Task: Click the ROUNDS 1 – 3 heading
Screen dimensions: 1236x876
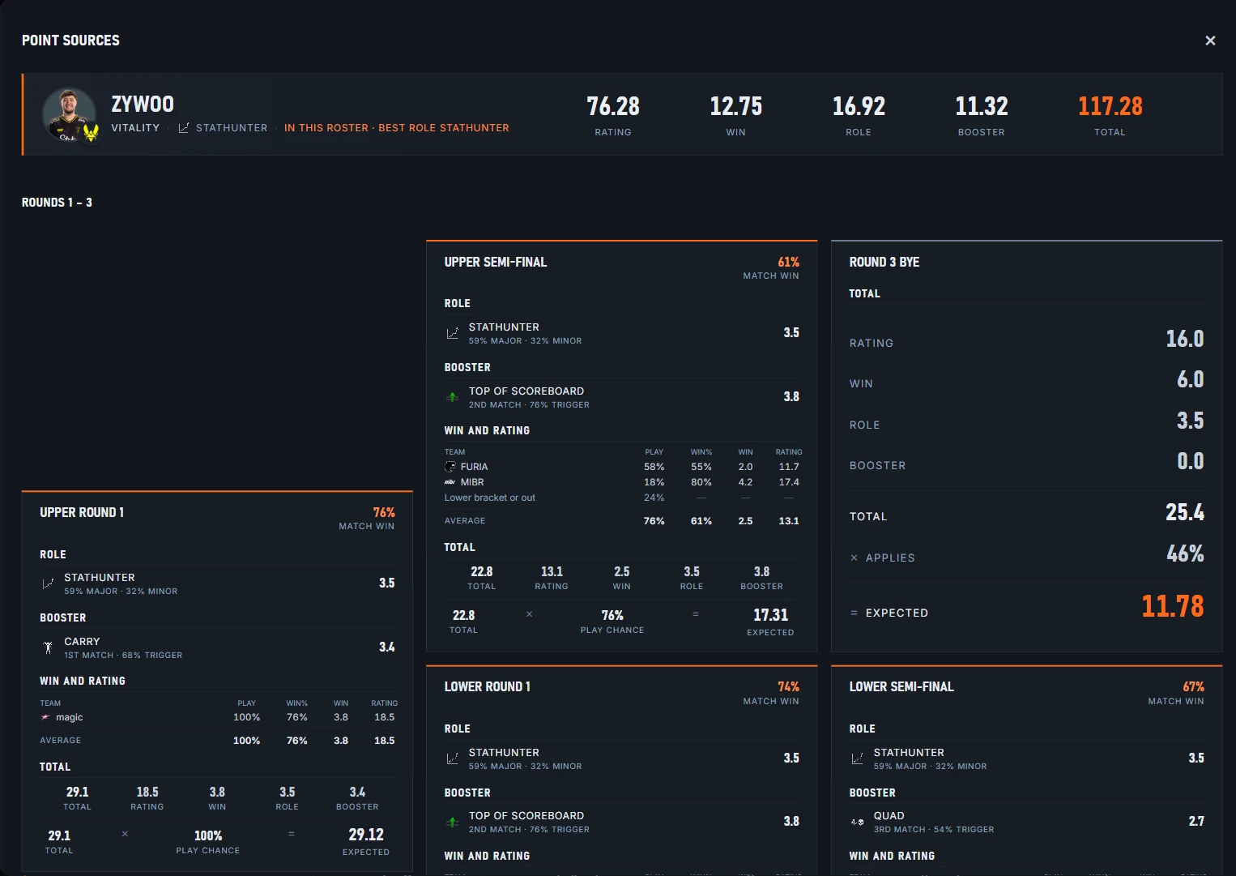Action: (x=57, y=203)
